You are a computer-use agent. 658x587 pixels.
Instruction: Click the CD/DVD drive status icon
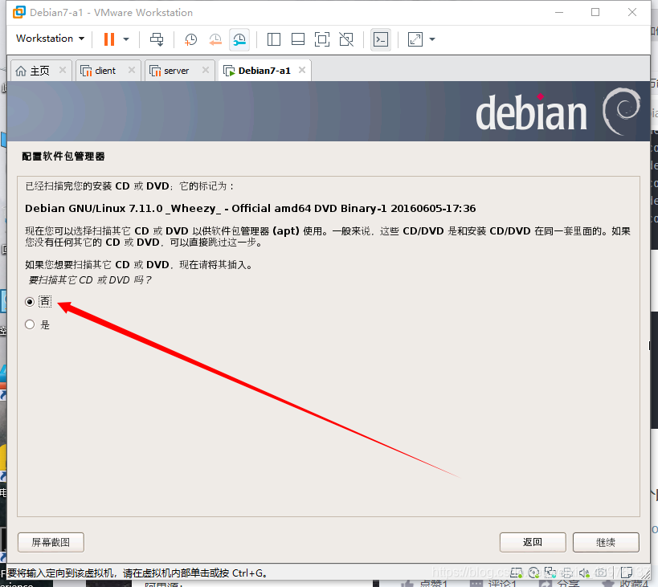pos(533,573)
